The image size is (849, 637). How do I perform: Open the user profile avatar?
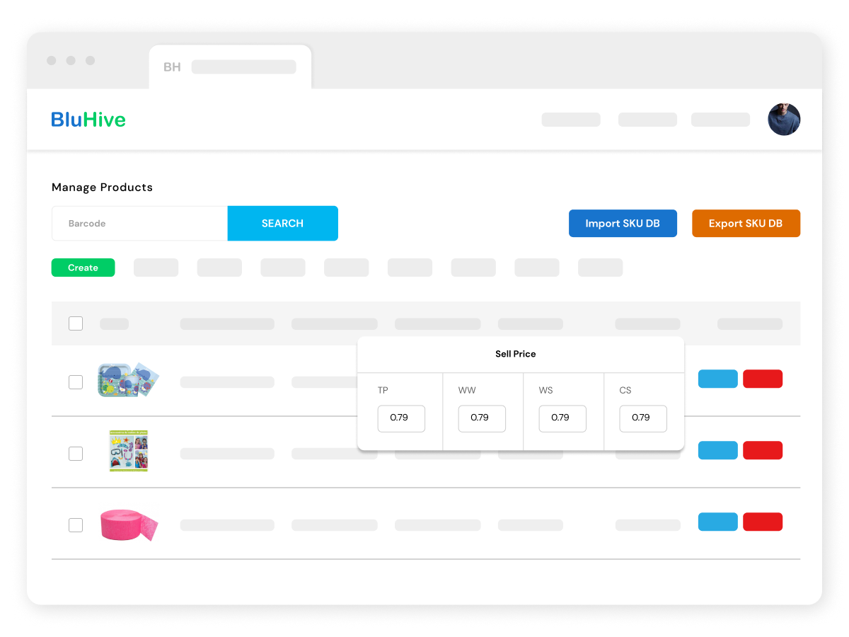click(x=784, y=120)
